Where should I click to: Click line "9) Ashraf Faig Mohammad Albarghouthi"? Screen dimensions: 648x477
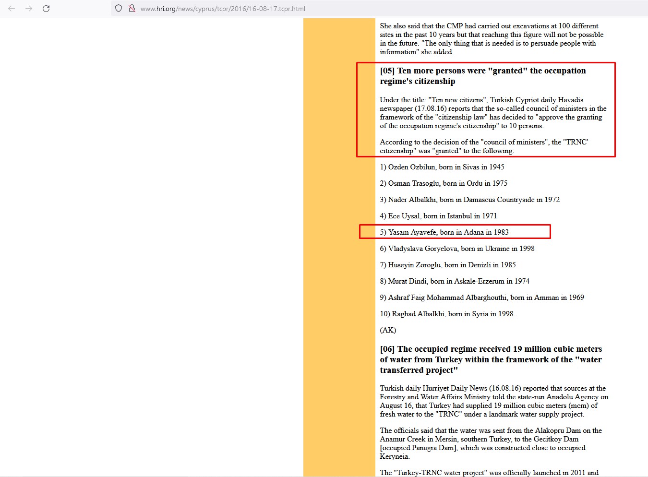(x=482, y=298)
